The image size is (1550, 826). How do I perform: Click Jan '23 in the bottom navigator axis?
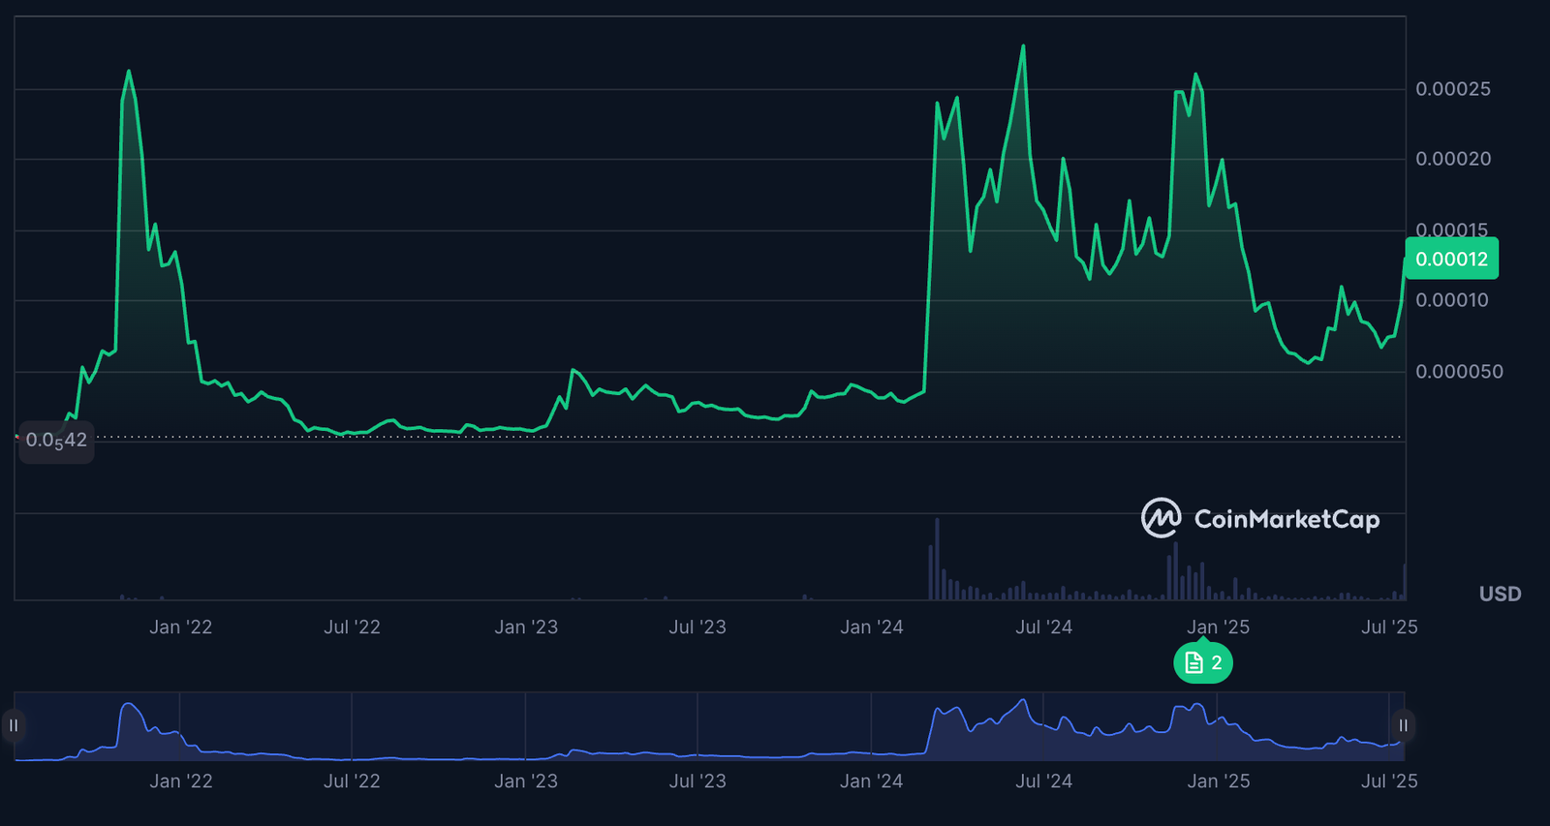pos(526,781)
